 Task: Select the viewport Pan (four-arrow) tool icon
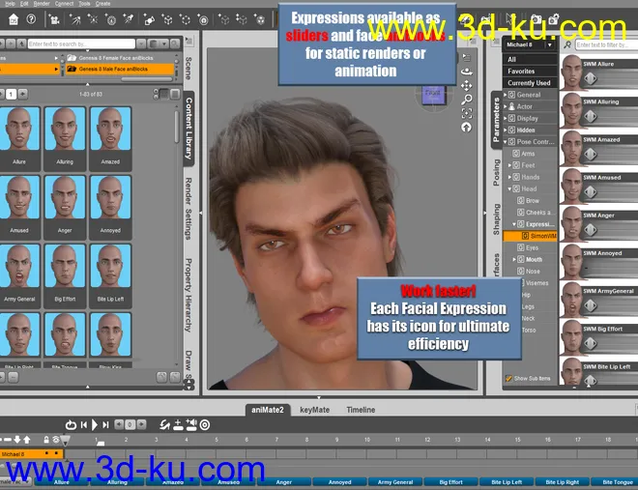pos(467,85)
